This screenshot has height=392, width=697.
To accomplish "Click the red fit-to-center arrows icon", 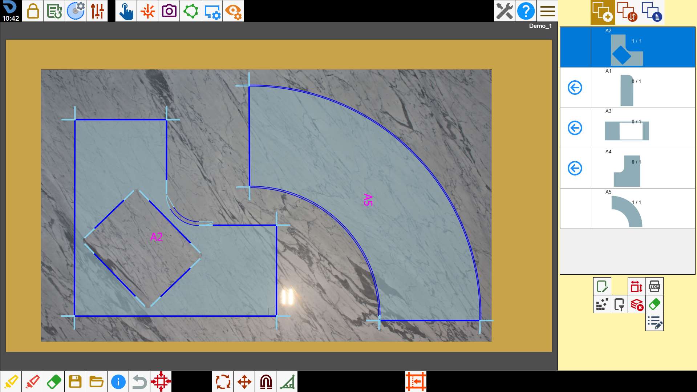I will tap(161, 381).
